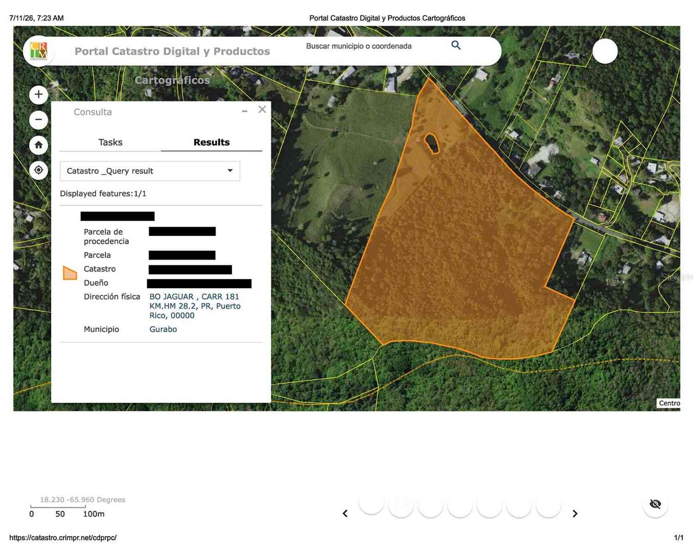Locate my position on the map
This screenshot has width=693, height=554.
tap(39, 170)
